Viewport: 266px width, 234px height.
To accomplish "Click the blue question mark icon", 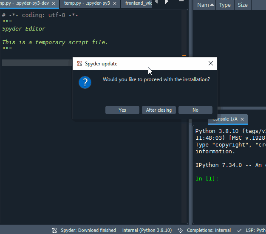I will click(85, 82).
